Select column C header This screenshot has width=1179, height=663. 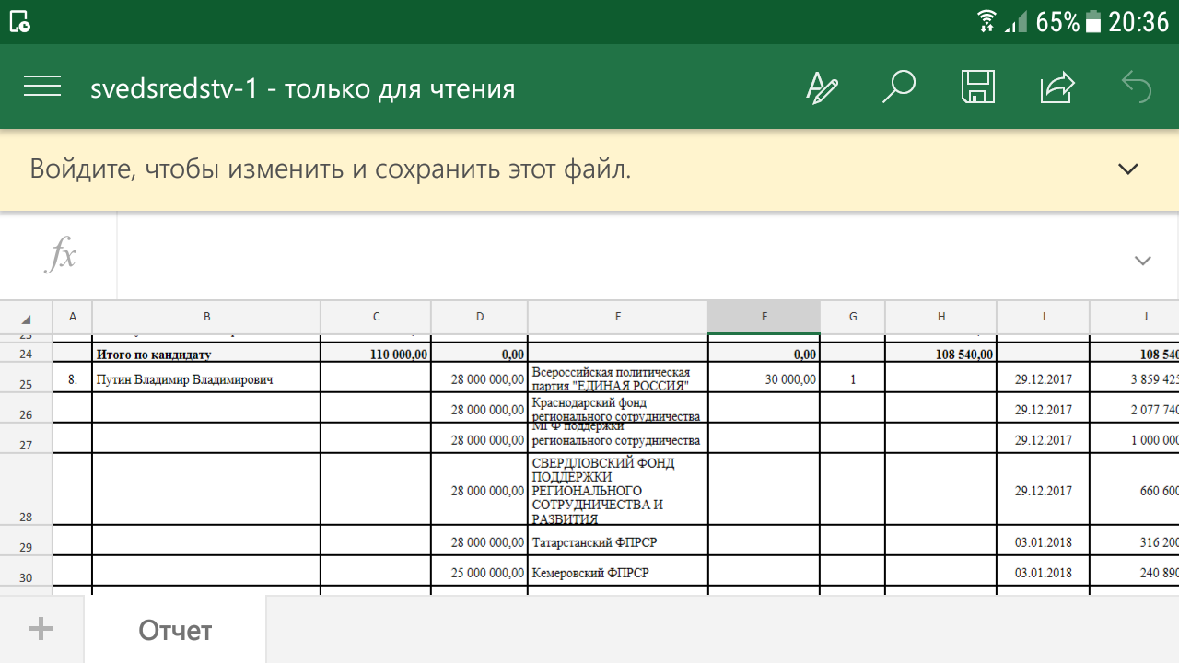click(376, 317)
